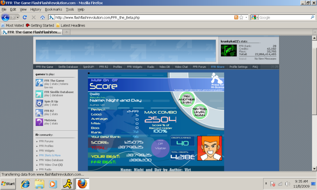Open the Metrivia question mark icon
This screenshot has width=317, height=190.
pyautogui.click(x=39, y=122)
